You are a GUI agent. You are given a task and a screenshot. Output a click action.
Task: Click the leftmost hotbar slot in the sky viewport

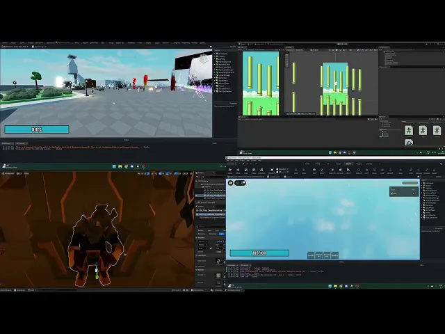(x=311, y=255)
